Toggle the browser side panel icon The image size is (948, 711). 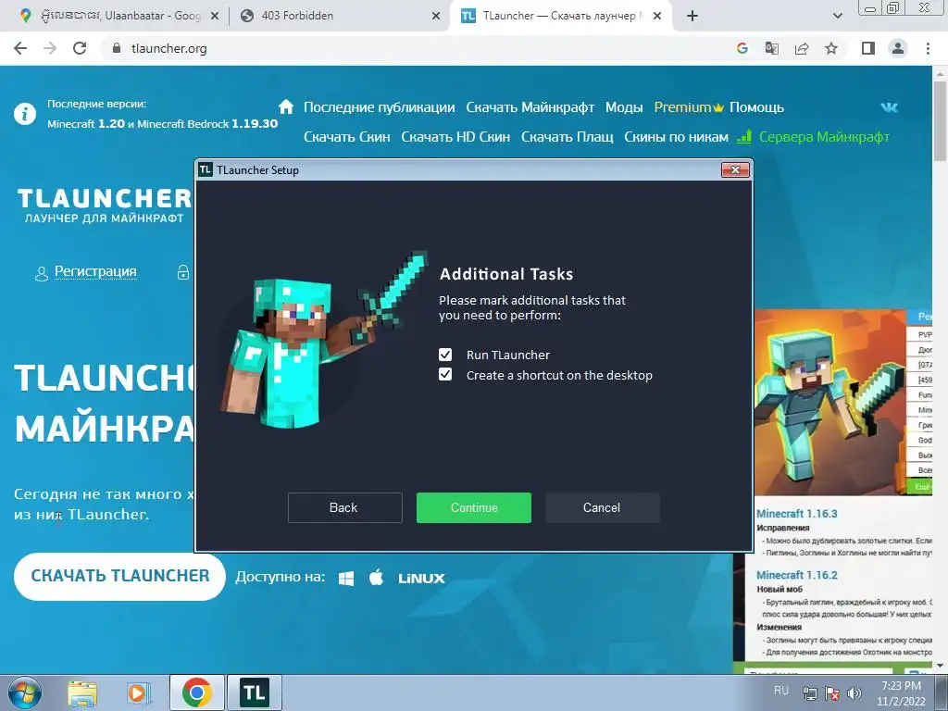click(868, 48)
